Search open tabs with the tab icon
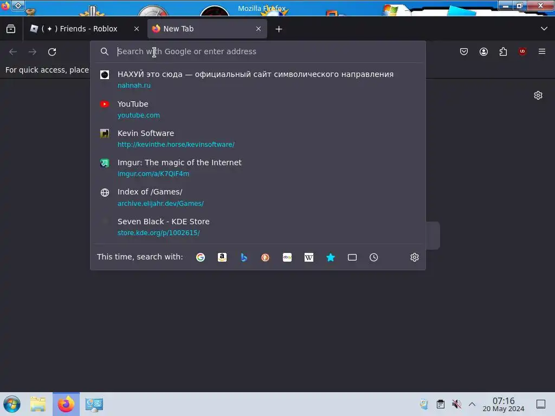 (352, 257)
